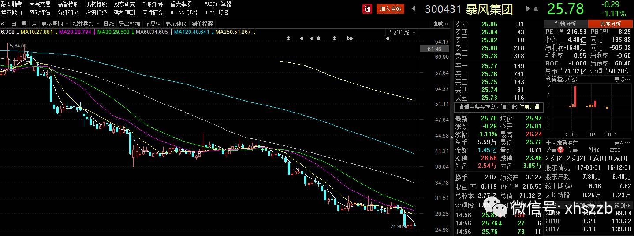
Task: Click the 61.96 price axis label
Action: click(x=435, y=49)
